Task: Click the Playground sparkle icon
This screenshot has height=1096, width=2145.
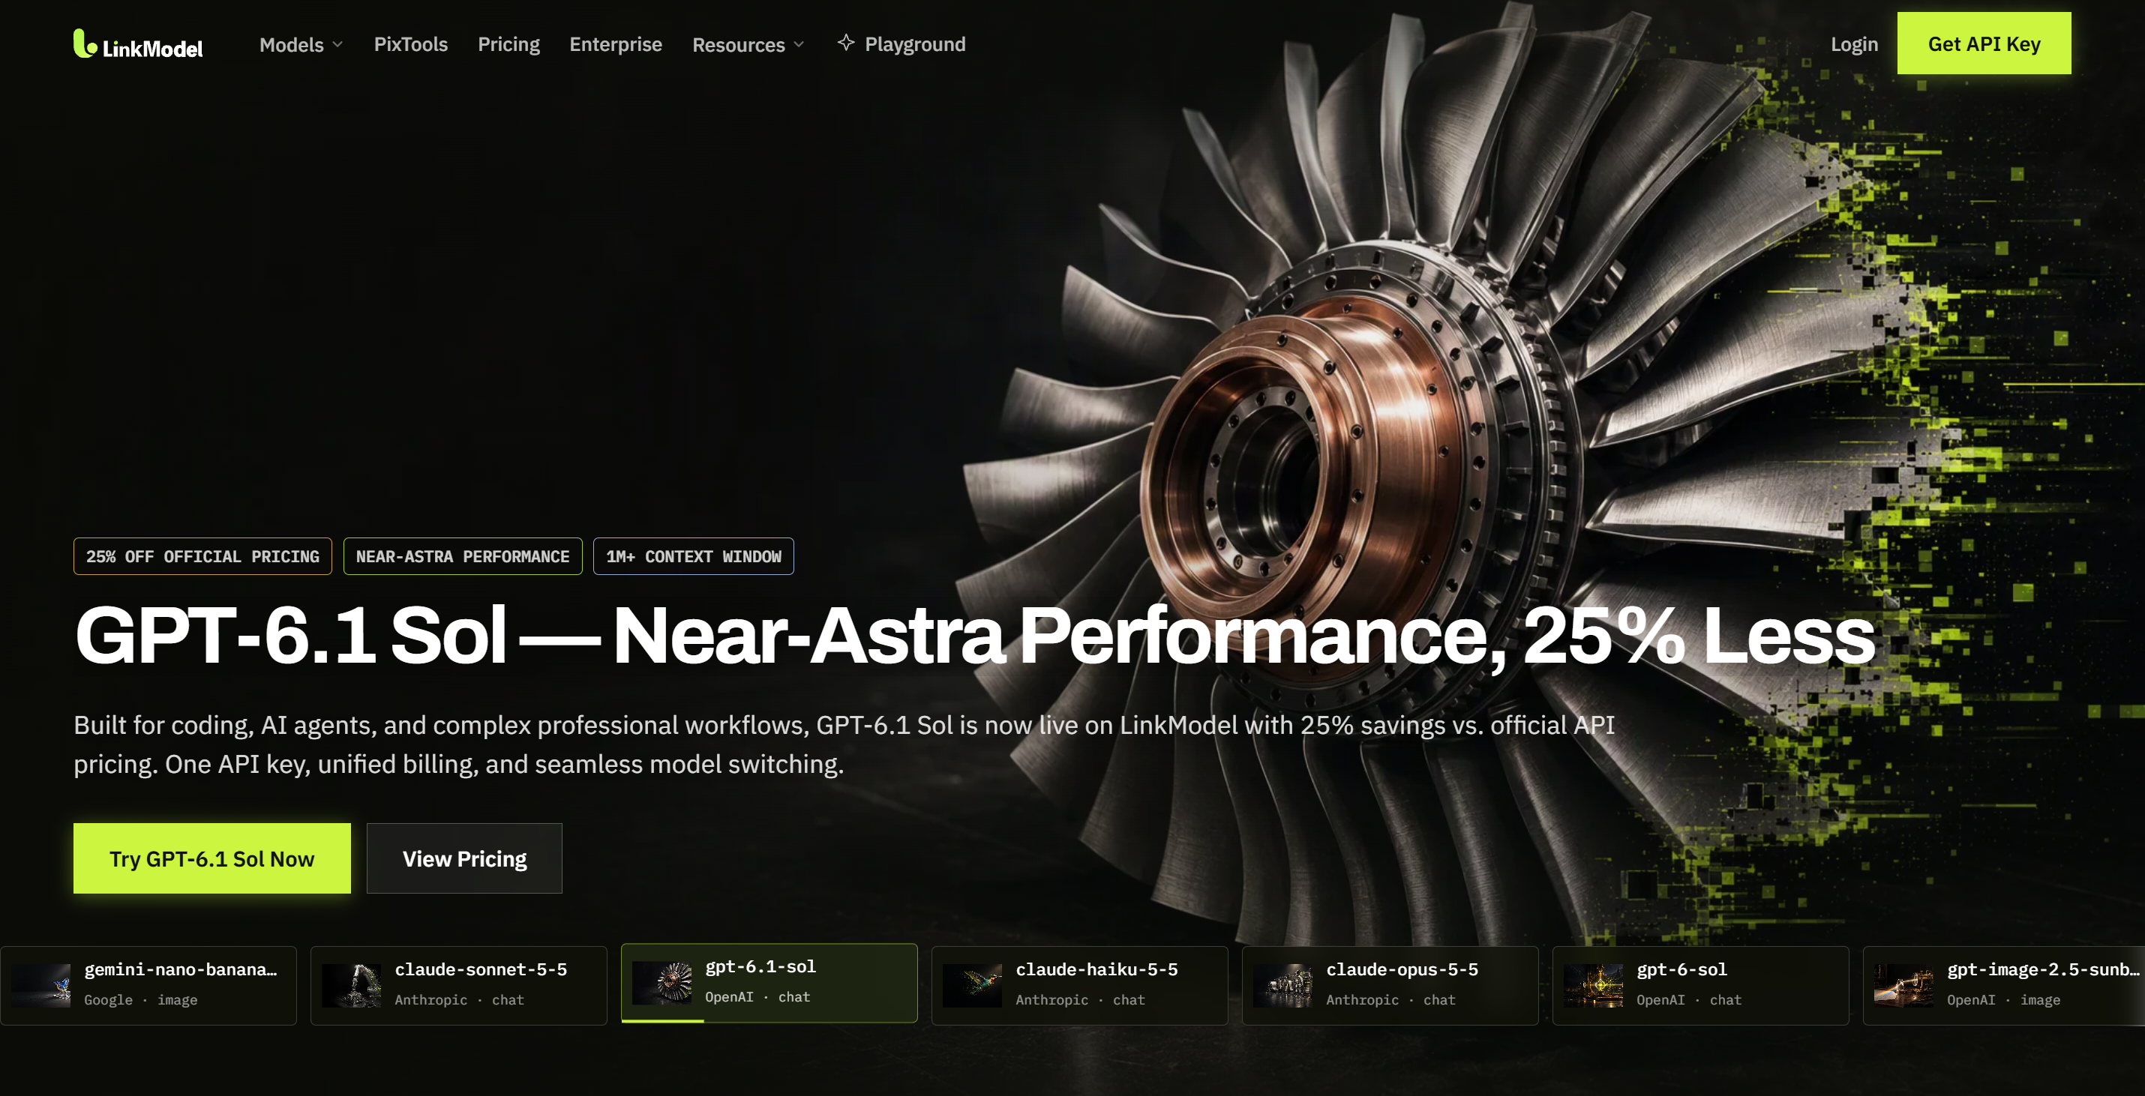Action: pos(846,43)
